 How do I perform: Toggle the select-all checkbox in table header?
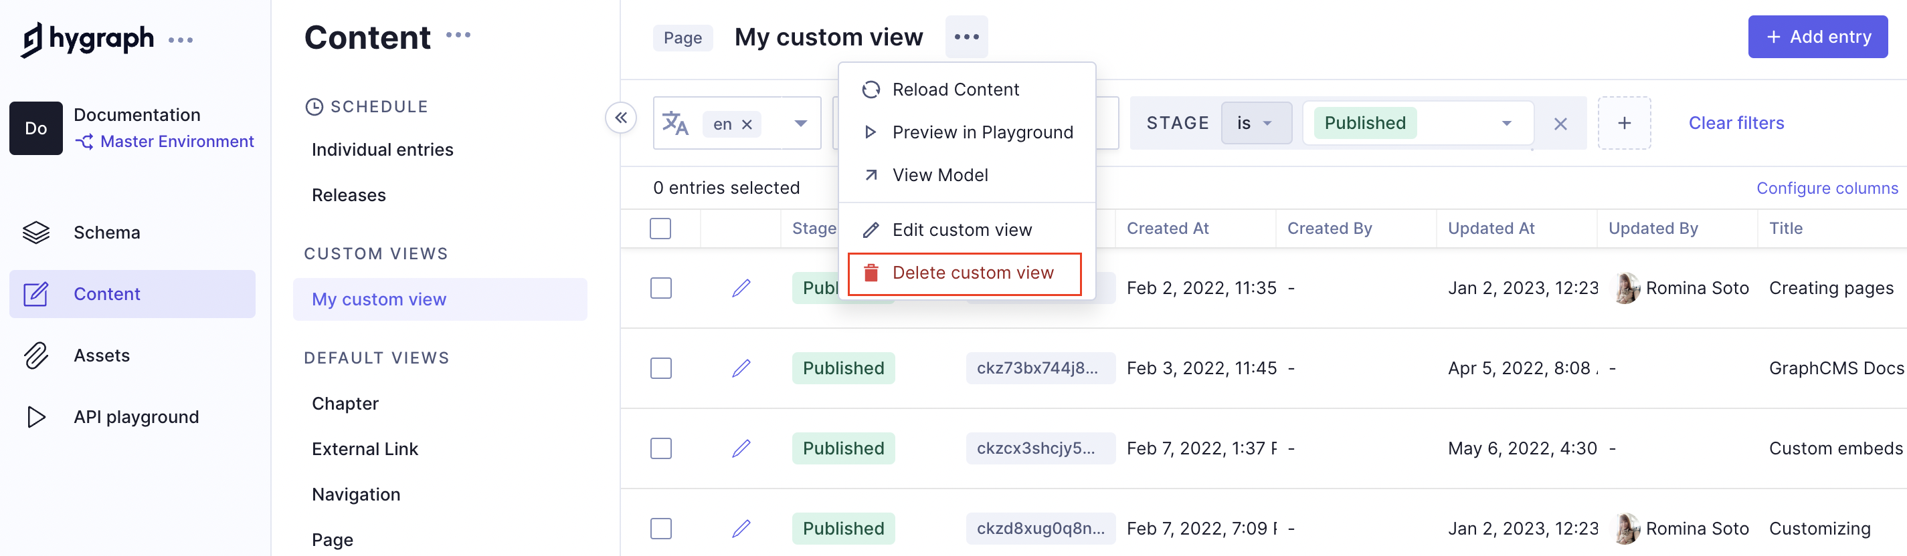click(x=660, y=229)
